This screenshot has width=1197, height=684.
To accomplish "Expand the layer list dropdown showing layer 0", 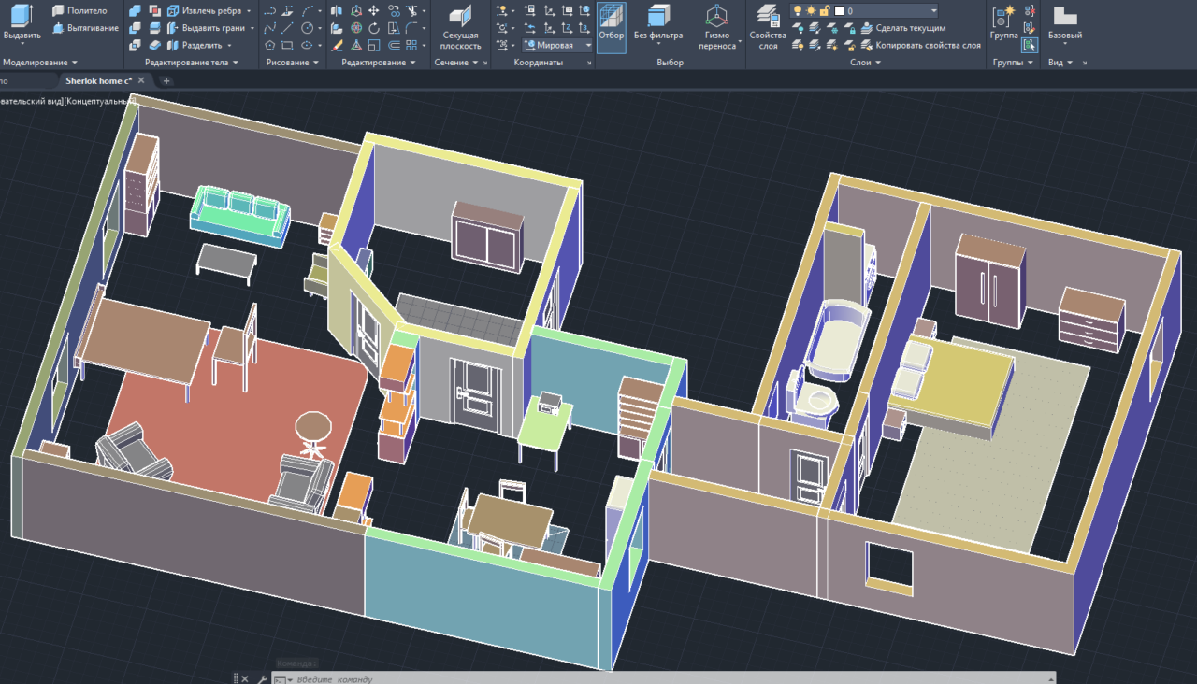I will [x=933, y=11].
